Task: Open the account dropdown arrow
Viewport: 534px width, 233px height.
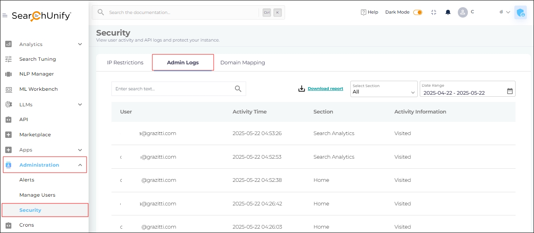Action: [508, 12]
